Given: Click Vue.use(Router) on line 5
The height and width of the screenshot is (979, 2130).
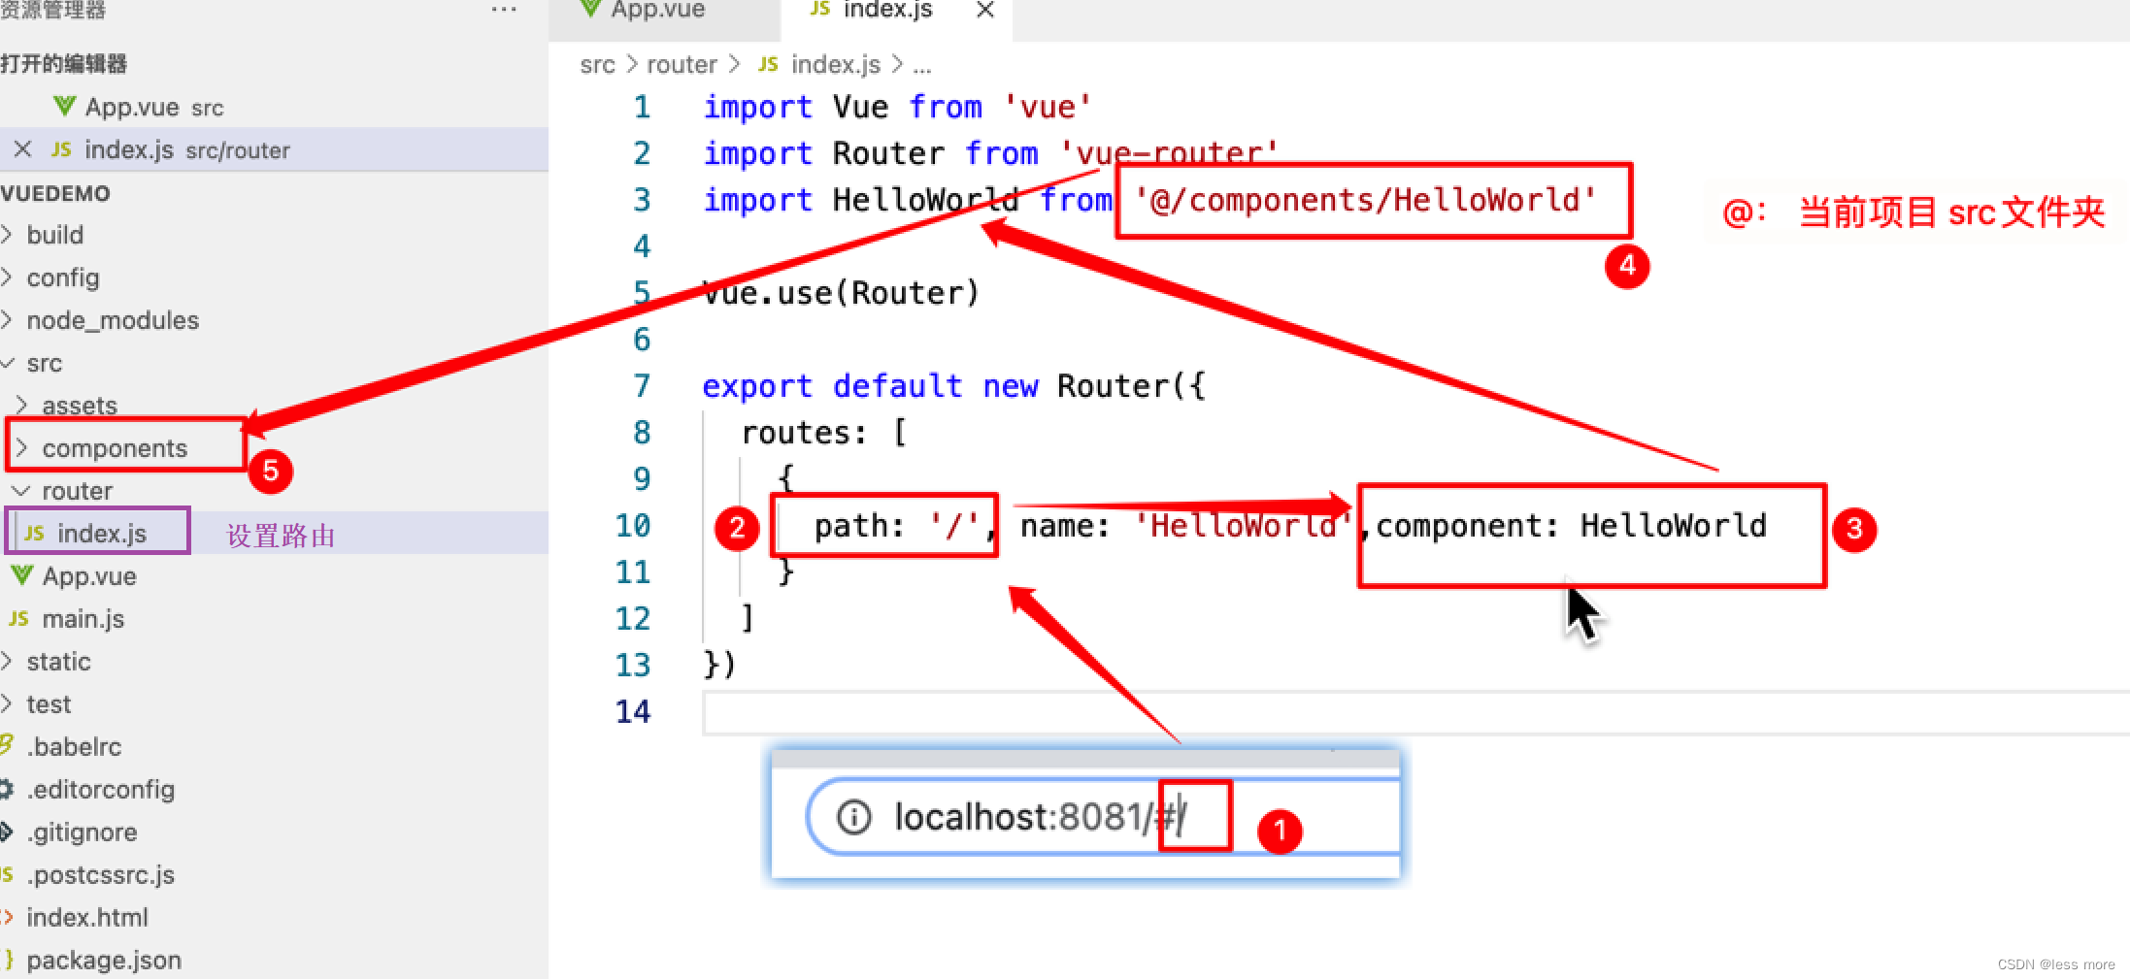Looking at the screenshot, I should (x=841, y=293).
